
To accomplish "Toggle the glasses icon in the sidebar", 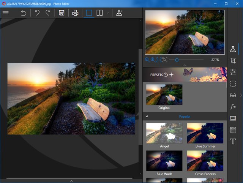I will 233,95.
